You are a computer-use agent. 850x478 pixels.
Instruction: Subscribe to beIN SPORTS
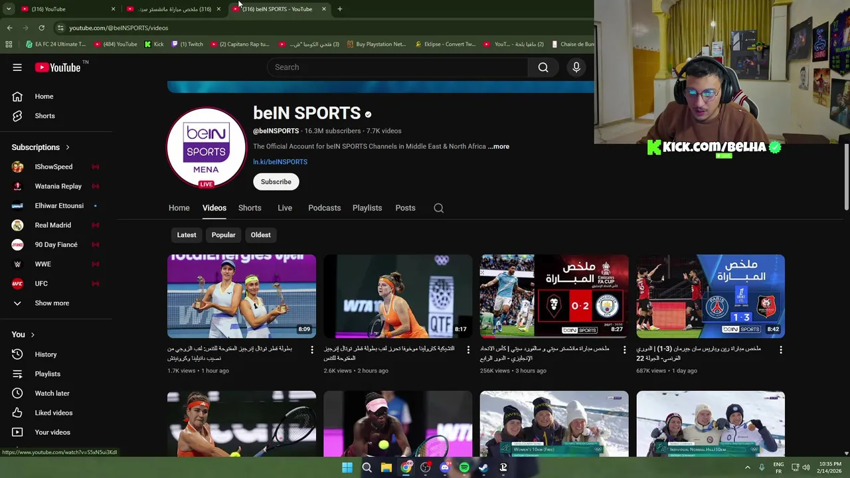click(x=276, y=182)
